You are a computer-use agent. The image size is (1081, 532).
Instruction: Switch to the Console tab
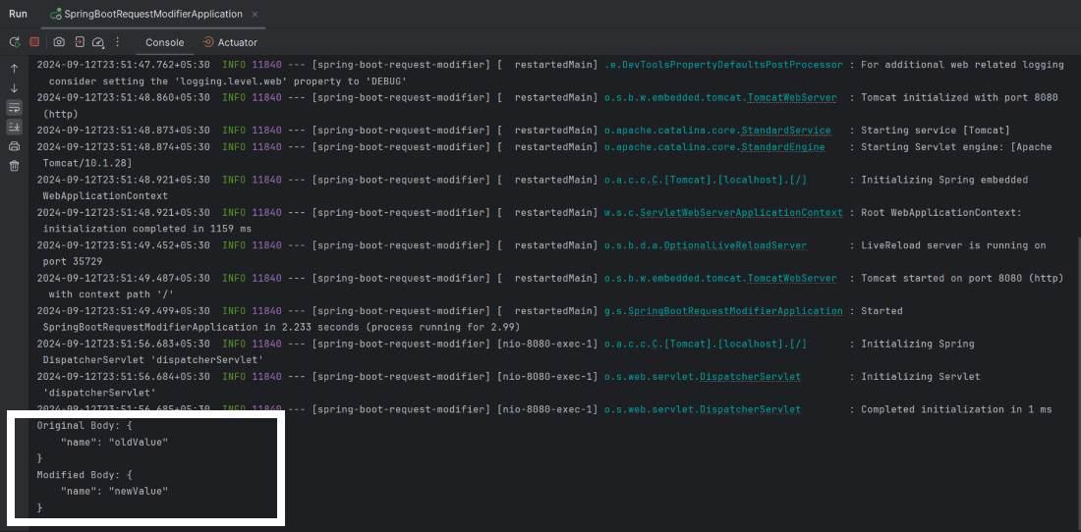click(x=165, y=42)
